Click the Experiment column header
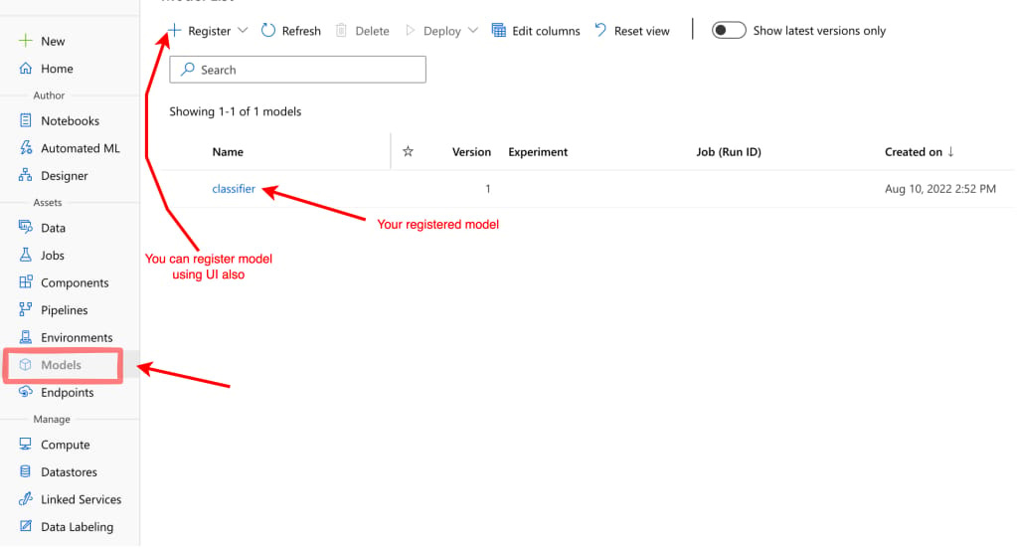Viewport: 1017px width, 548px height. (x=538, y=152)
